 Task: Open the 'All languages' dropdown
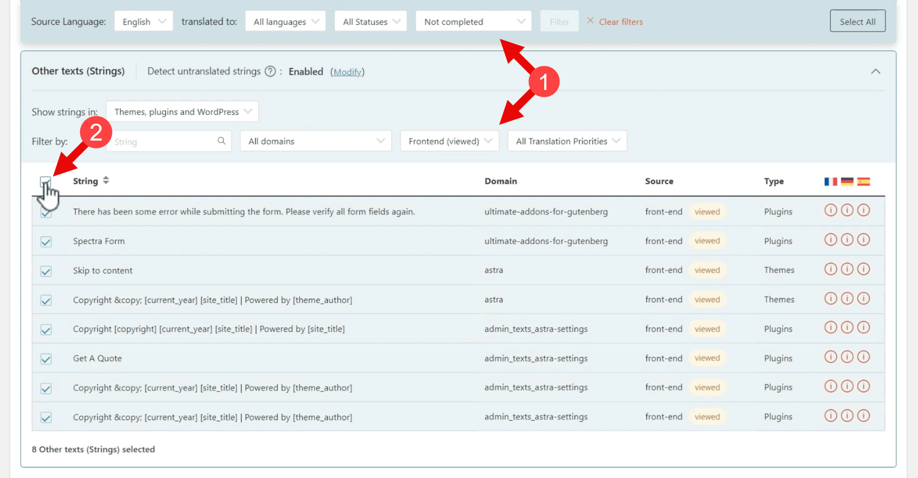pyautogui.click(x=286, y=21)
